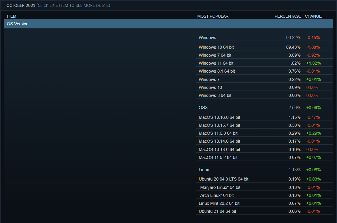Click the Windows 7 64 bit row

(264, 55)
